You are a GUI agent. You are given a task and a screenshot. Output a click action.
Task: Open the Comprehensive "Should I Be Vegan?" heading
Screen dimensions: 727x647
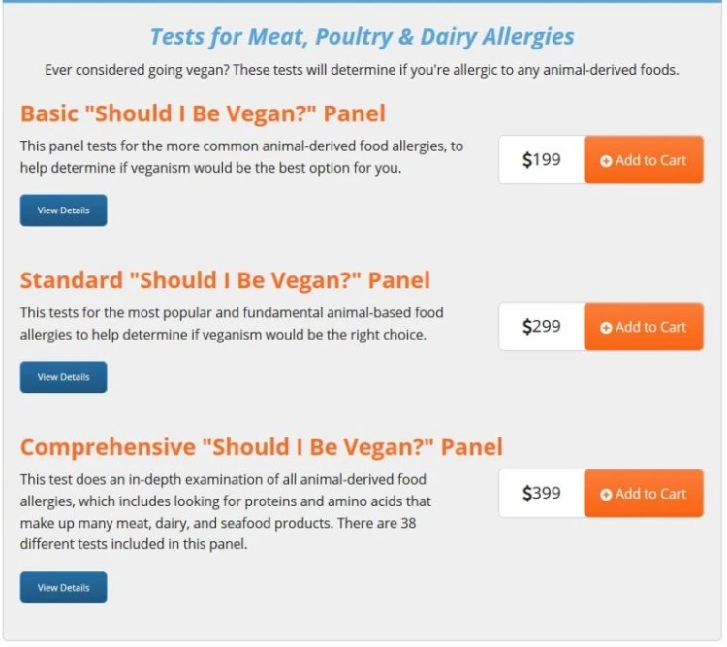[x=262, y=447]
